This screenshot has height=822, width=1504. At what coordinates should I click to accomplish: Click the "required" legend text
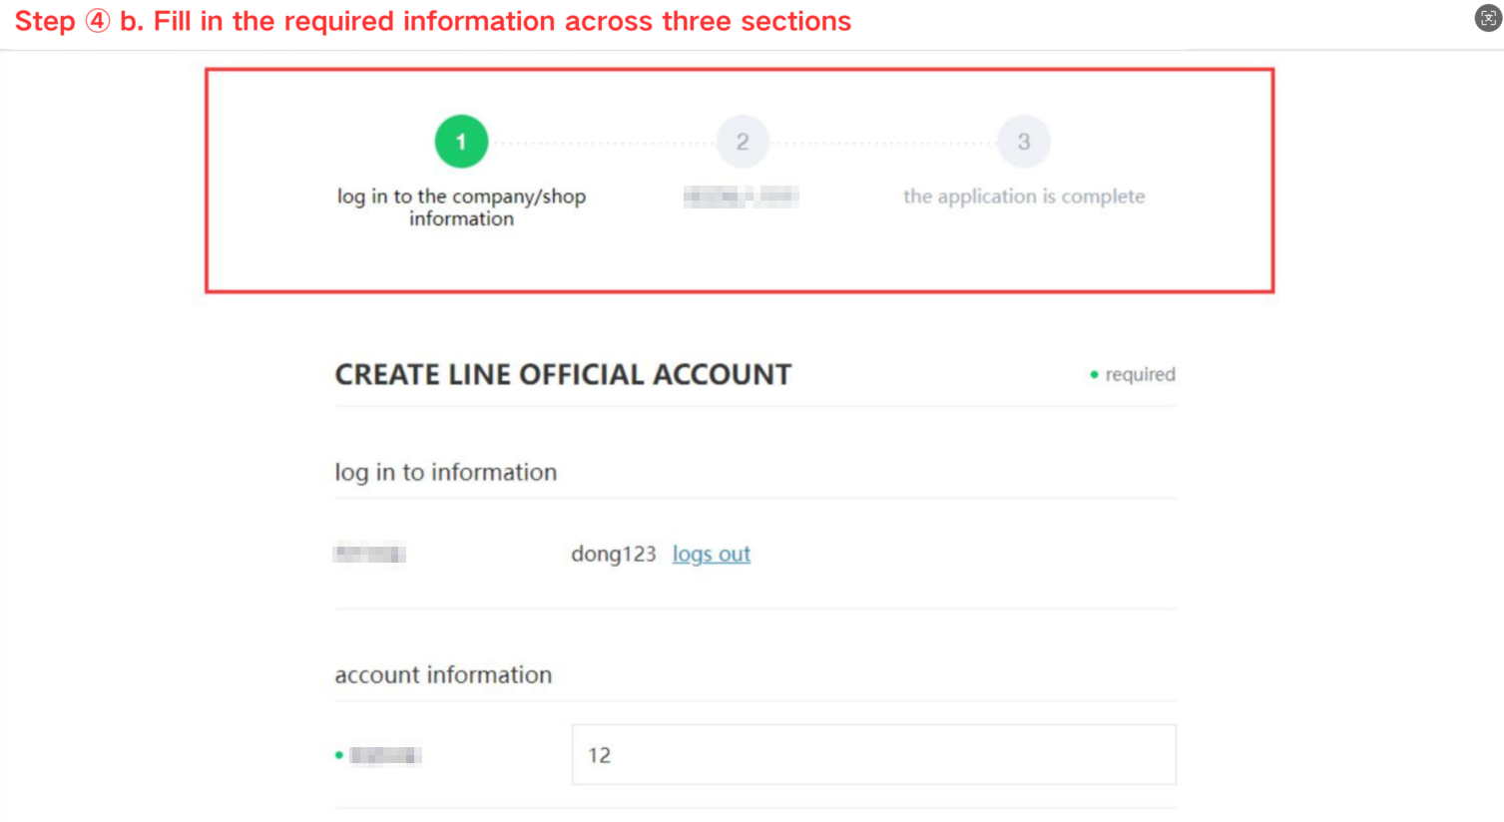click(1140, 374)
